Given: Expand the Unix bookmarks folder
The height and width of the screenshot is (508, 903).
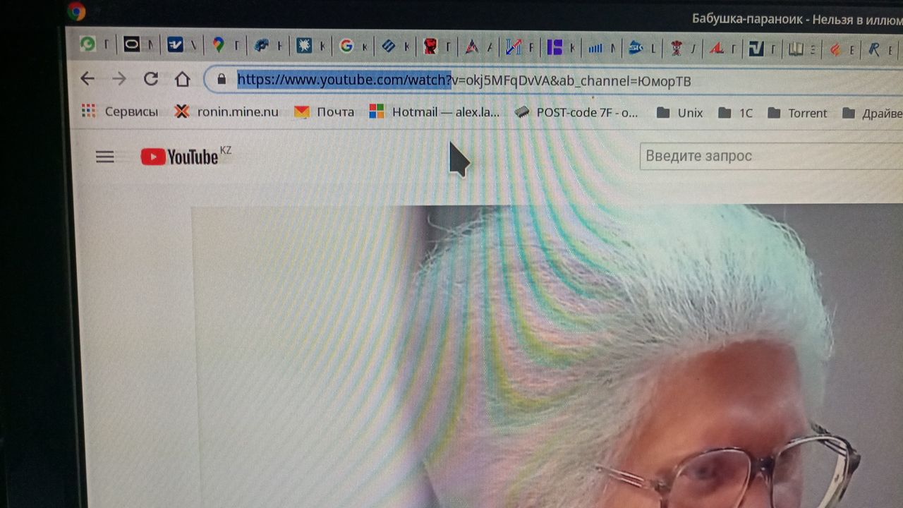Looking at the screenshot, I should tap(679, 113).
